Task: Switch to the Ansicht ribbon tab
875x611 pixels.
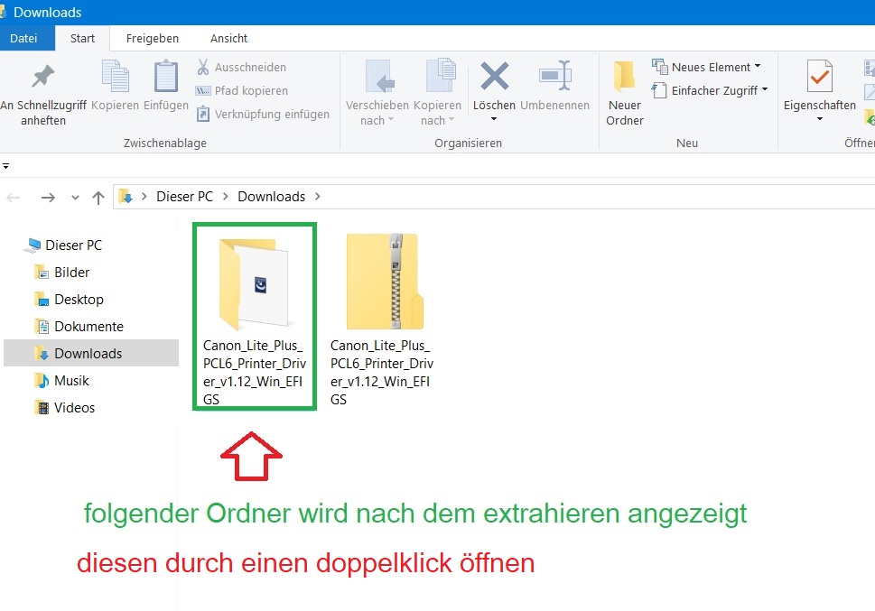Action: 228,38
